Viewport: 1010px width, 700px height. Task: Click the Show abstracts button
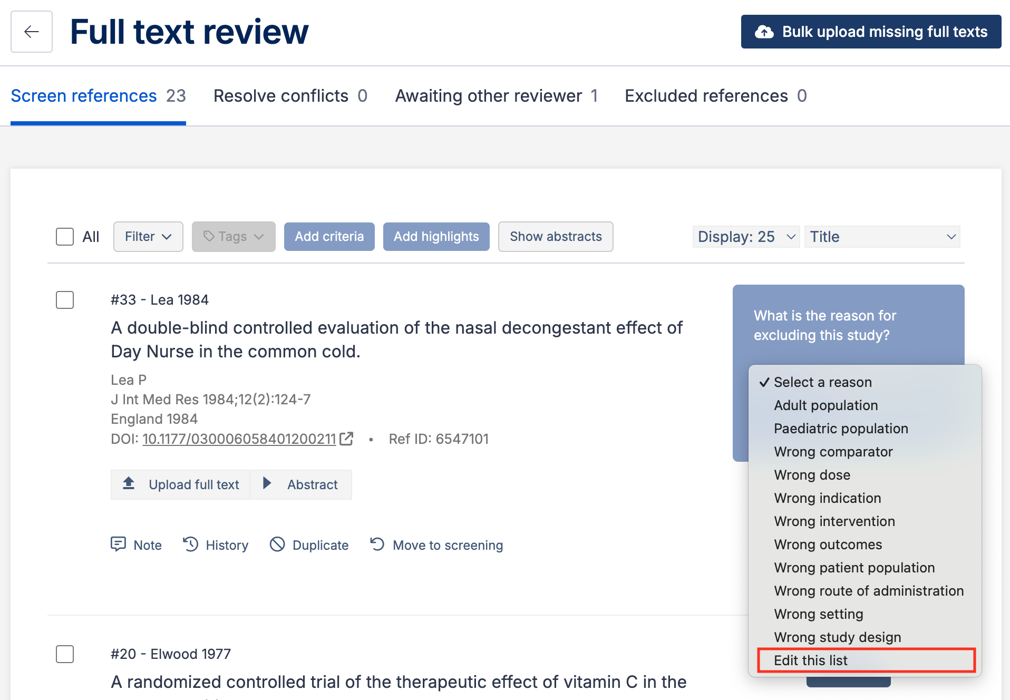[556, 237]
